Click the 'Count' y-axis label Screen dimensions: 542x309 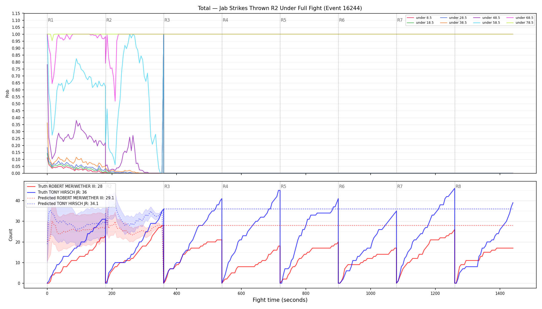coord(11,235)
